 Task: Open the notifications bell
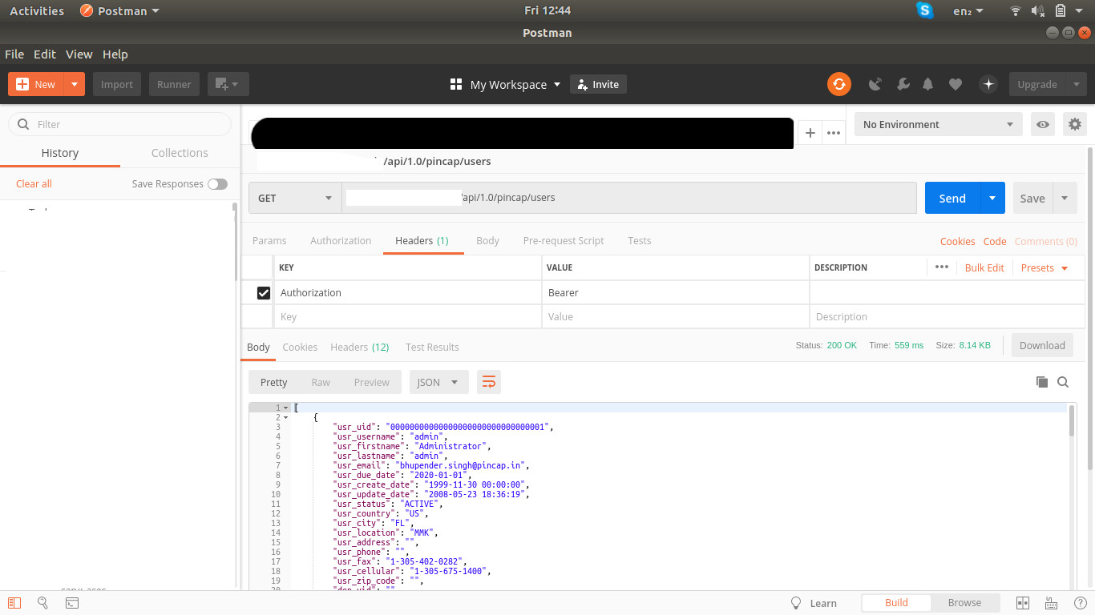[x=928, y=84]
